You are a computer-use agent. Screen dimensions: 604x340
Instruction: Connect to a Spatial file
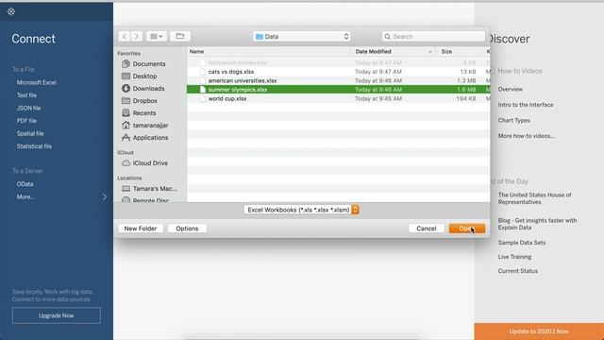pyautogui.click(x=30, y=133)
